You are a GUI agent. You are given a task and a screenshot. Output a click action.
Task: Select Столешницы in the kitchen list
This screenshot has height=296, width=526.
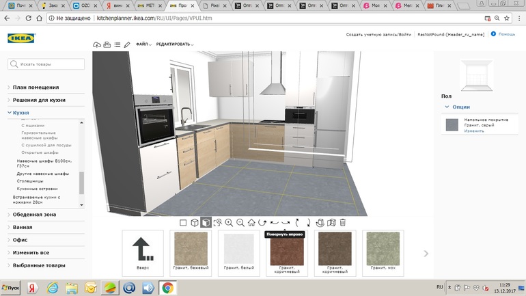coord(30,181)
